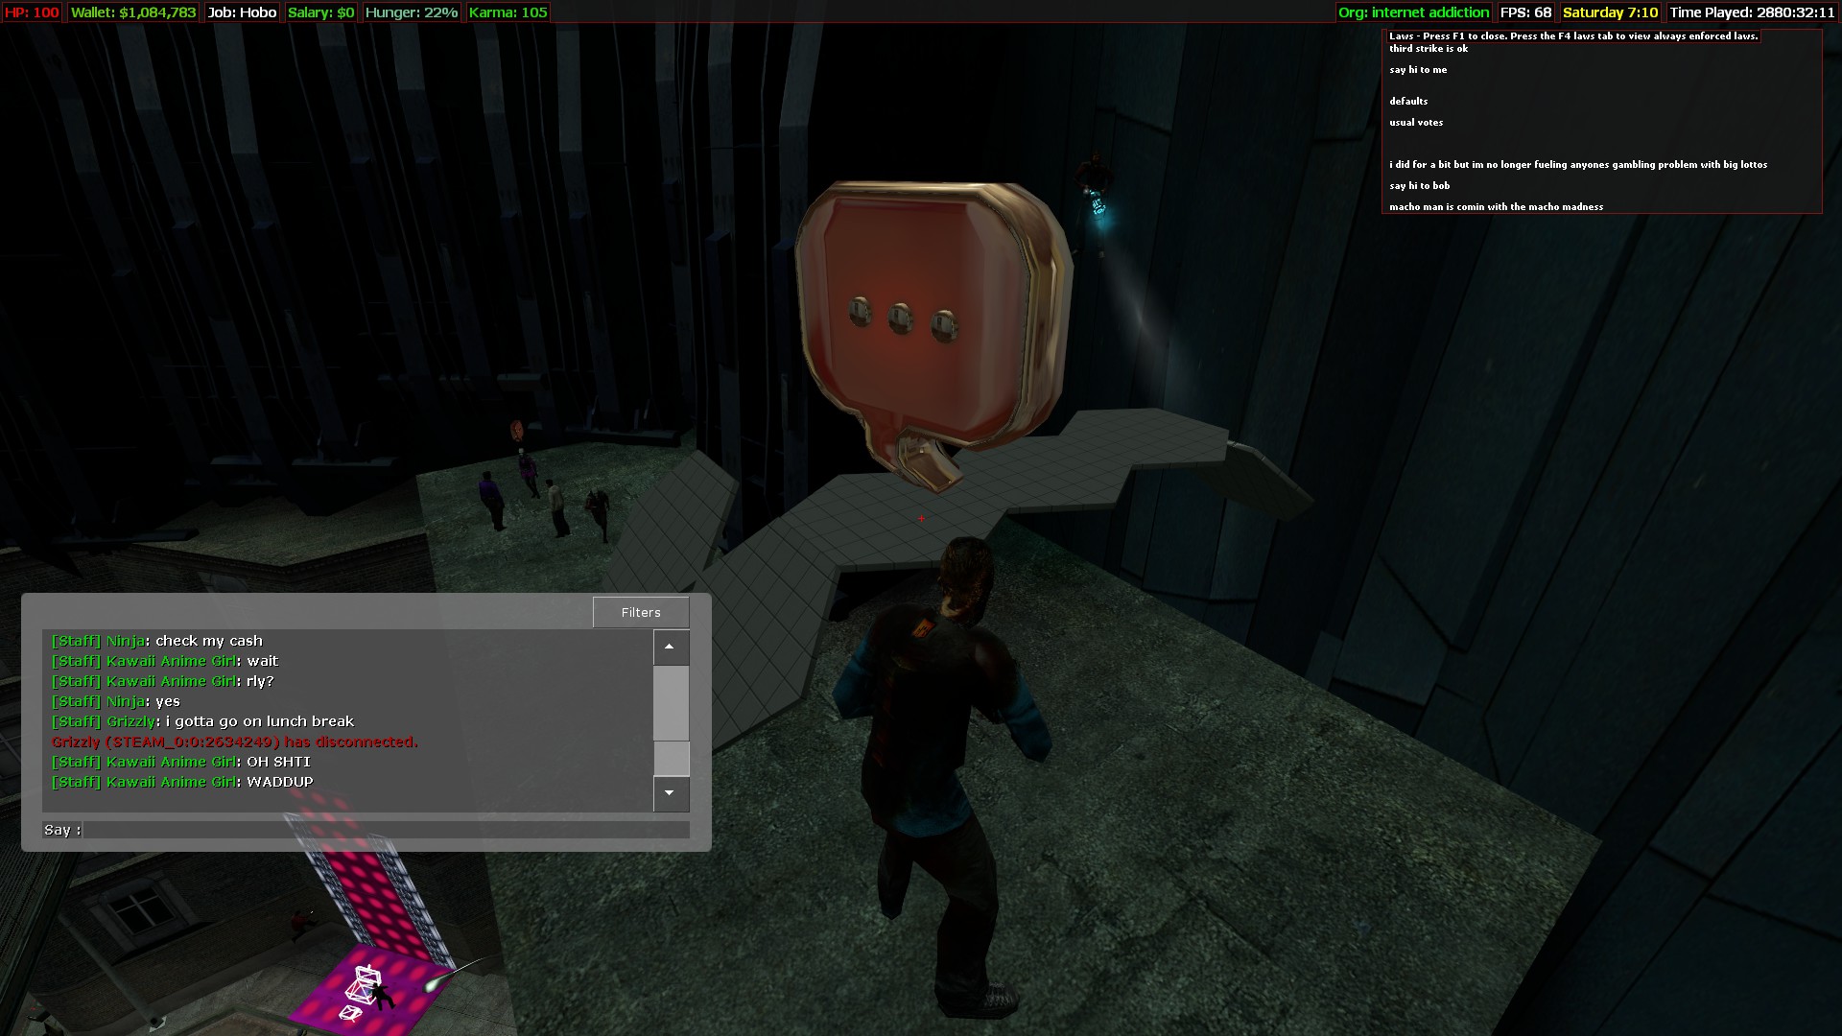Screen dimensions: 1842x1036
Task: Click the HP: 100 status indicator
Action: tap(32, 12)
